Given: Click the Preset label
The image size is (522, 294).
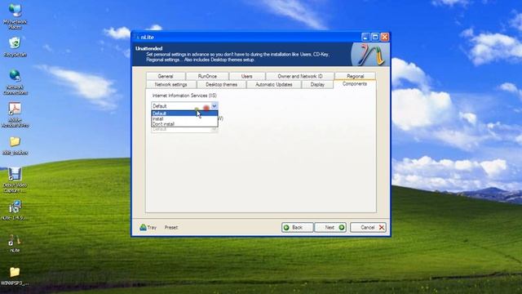Looking at the screenshot, I should [x=171, y=227].
